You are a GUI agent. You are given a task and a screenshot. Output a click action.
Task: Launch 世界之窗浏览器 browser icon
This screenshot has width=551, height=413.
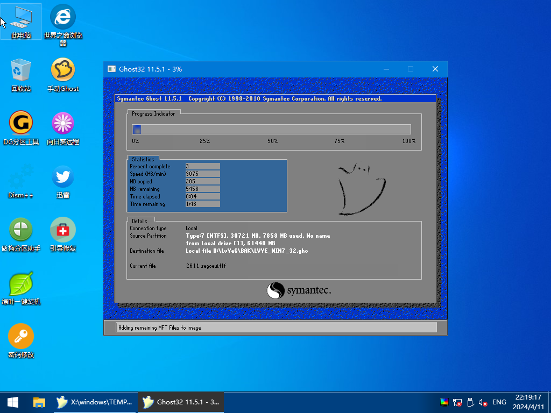[x=63, y=25]
